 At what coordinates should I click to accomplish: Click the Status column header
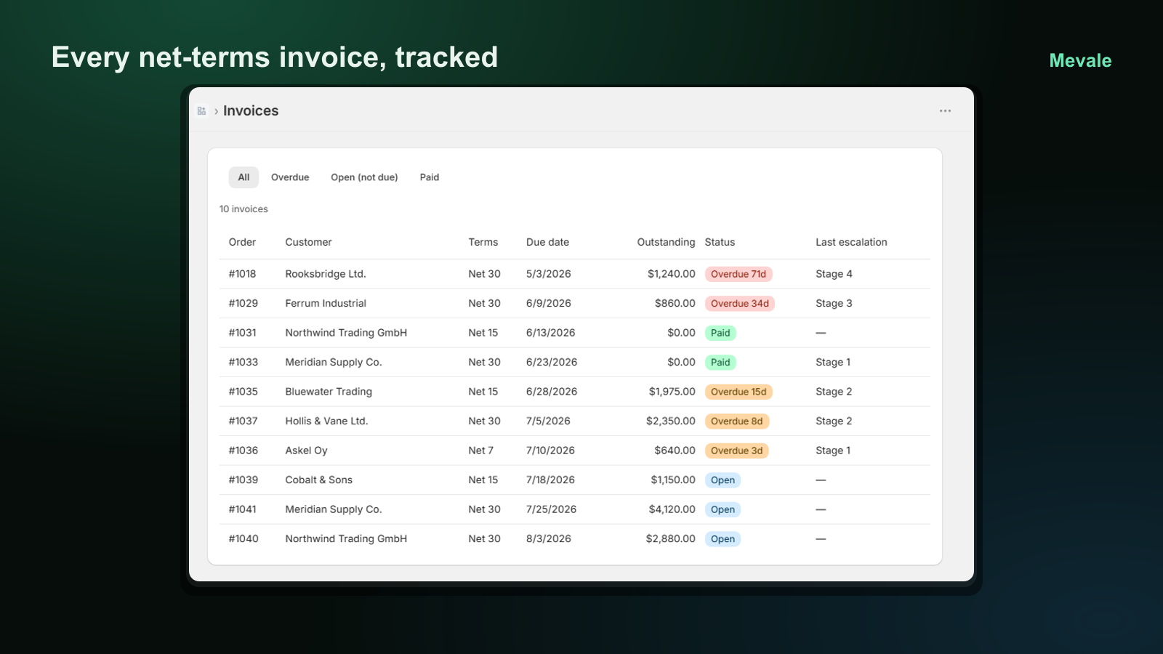tap(720, 242)
